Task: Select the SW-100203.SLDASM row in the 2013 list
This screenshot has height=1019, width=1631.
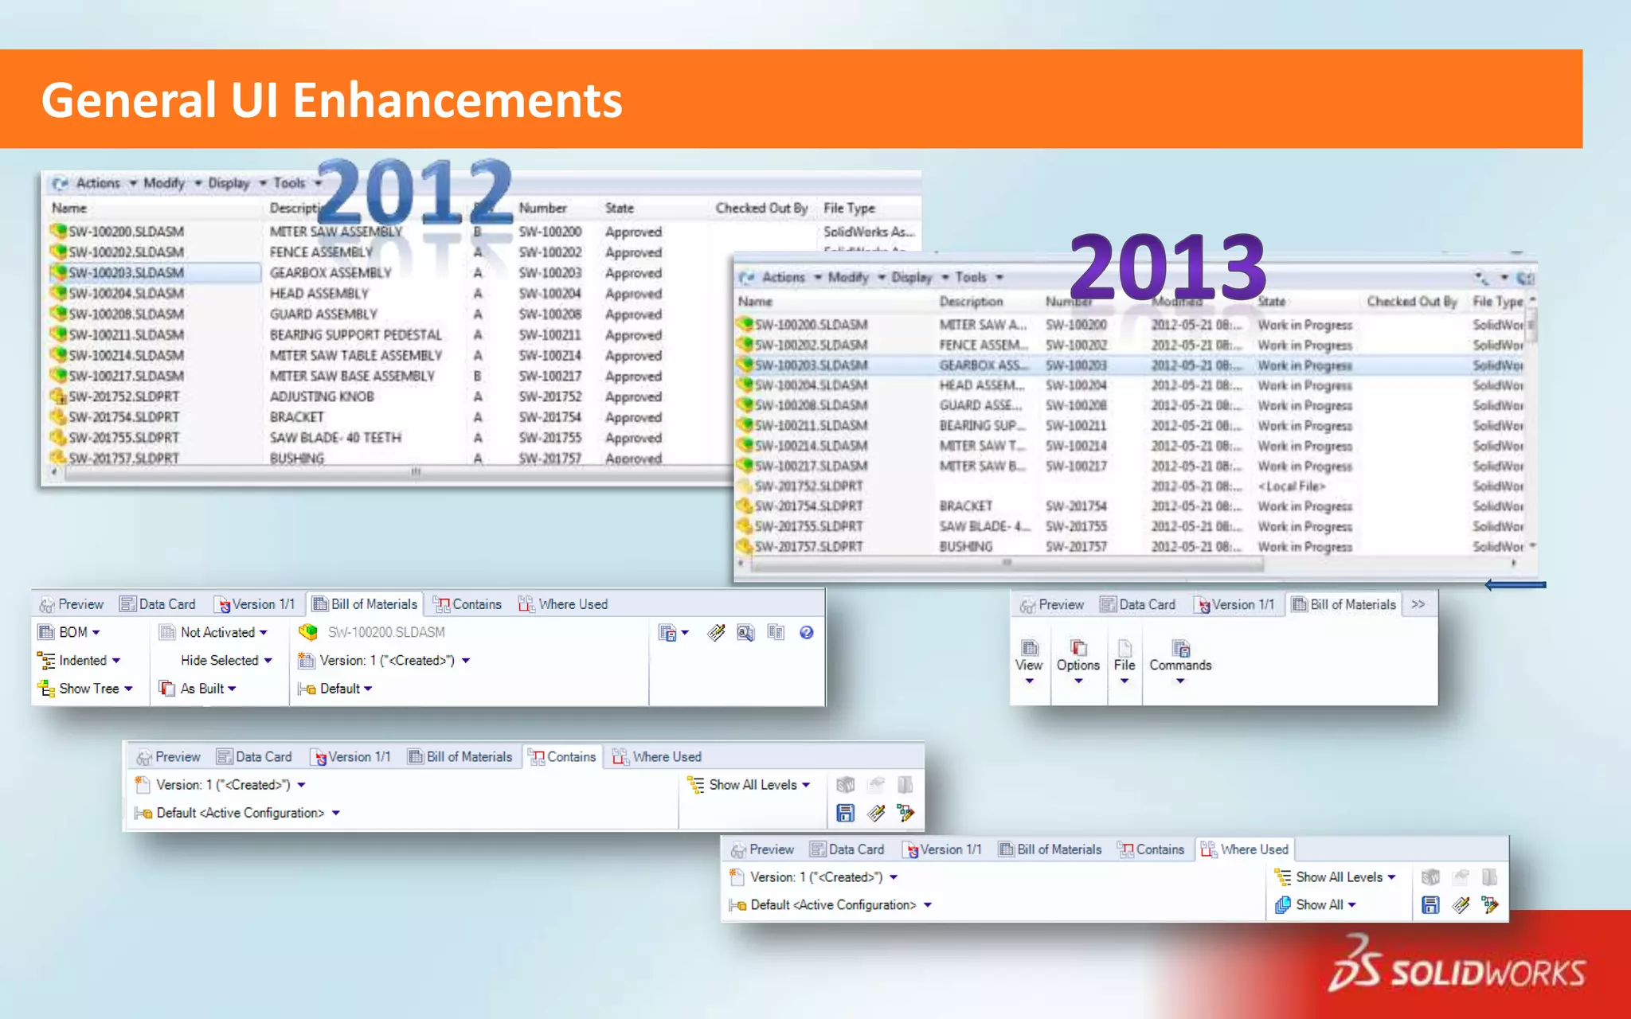Action: (x=811, y=365)
